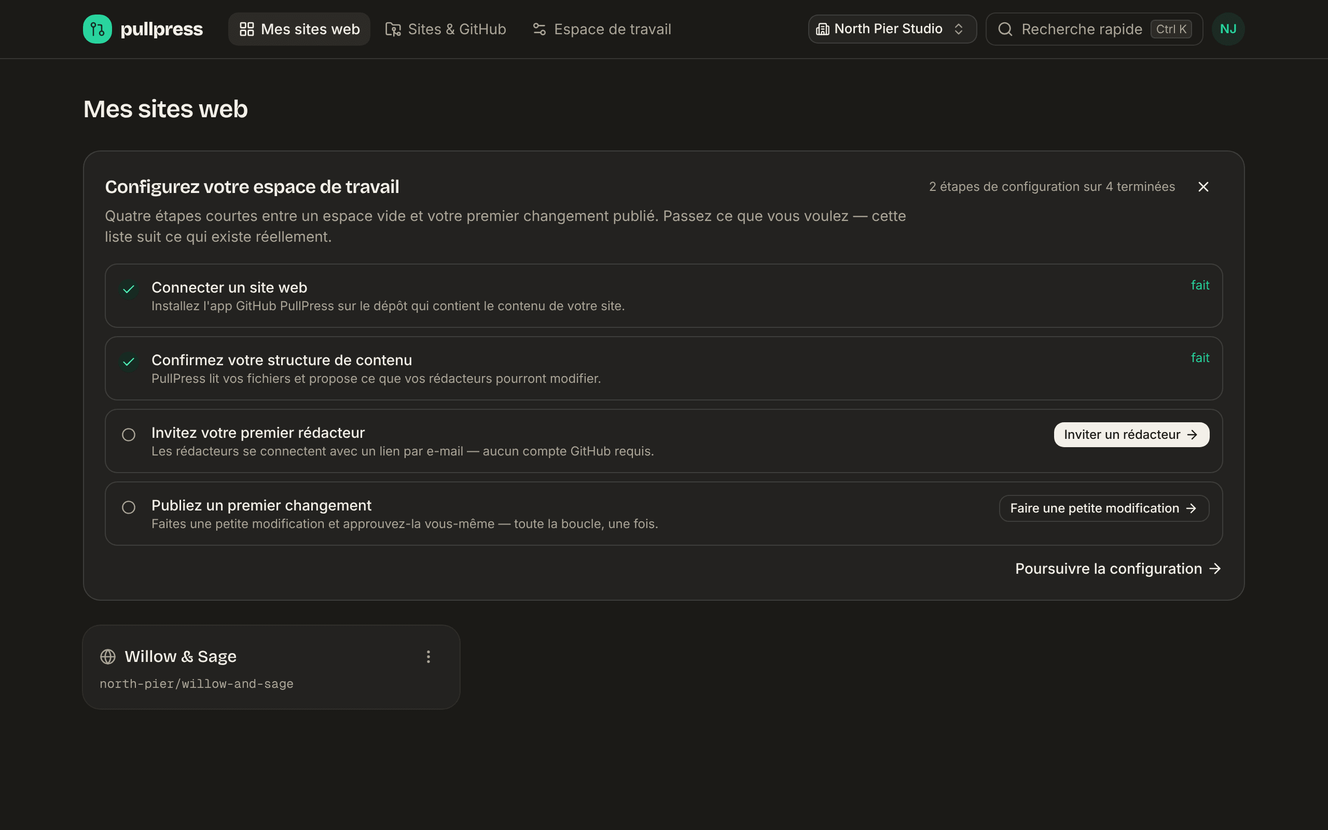Open the Willow & Sage more options menu
The height and width of the screenshot is (830, 1328).
click(x=428, y=657)
